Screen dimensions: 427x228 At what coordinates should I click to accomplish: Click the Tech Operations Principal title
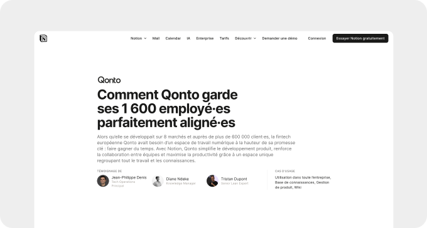pyautogui.click(x=123, y=184)
